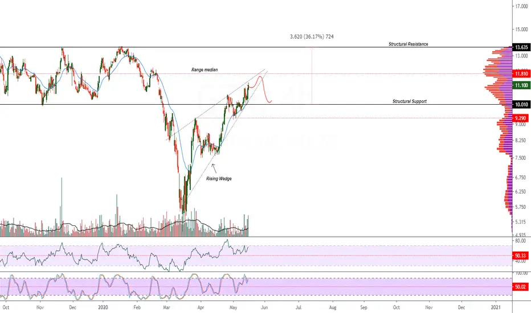Image resolution: width=531 pixels, height=313 pixels.
Task: Select the red projected price path drawing
Action: pos(261,89)
